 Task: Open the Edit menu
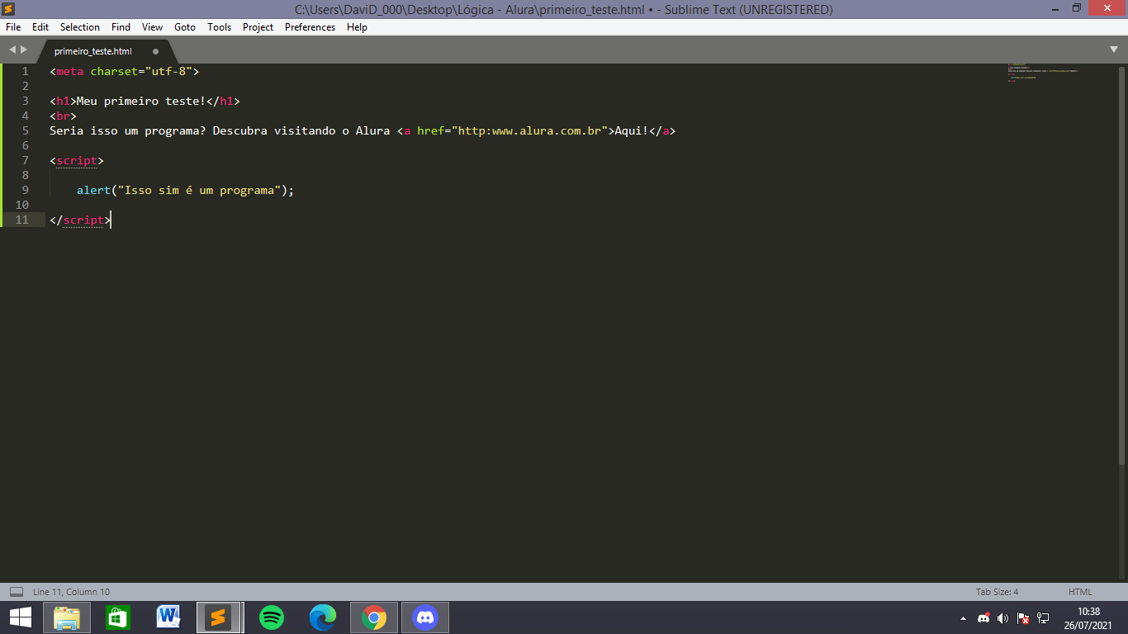[40, 27]
